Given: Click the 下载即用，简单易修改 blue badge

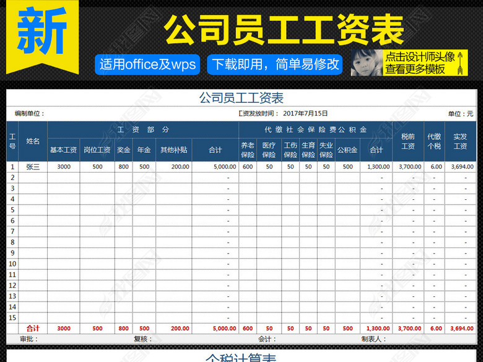Looking at the screenshot, I should 275,64.
